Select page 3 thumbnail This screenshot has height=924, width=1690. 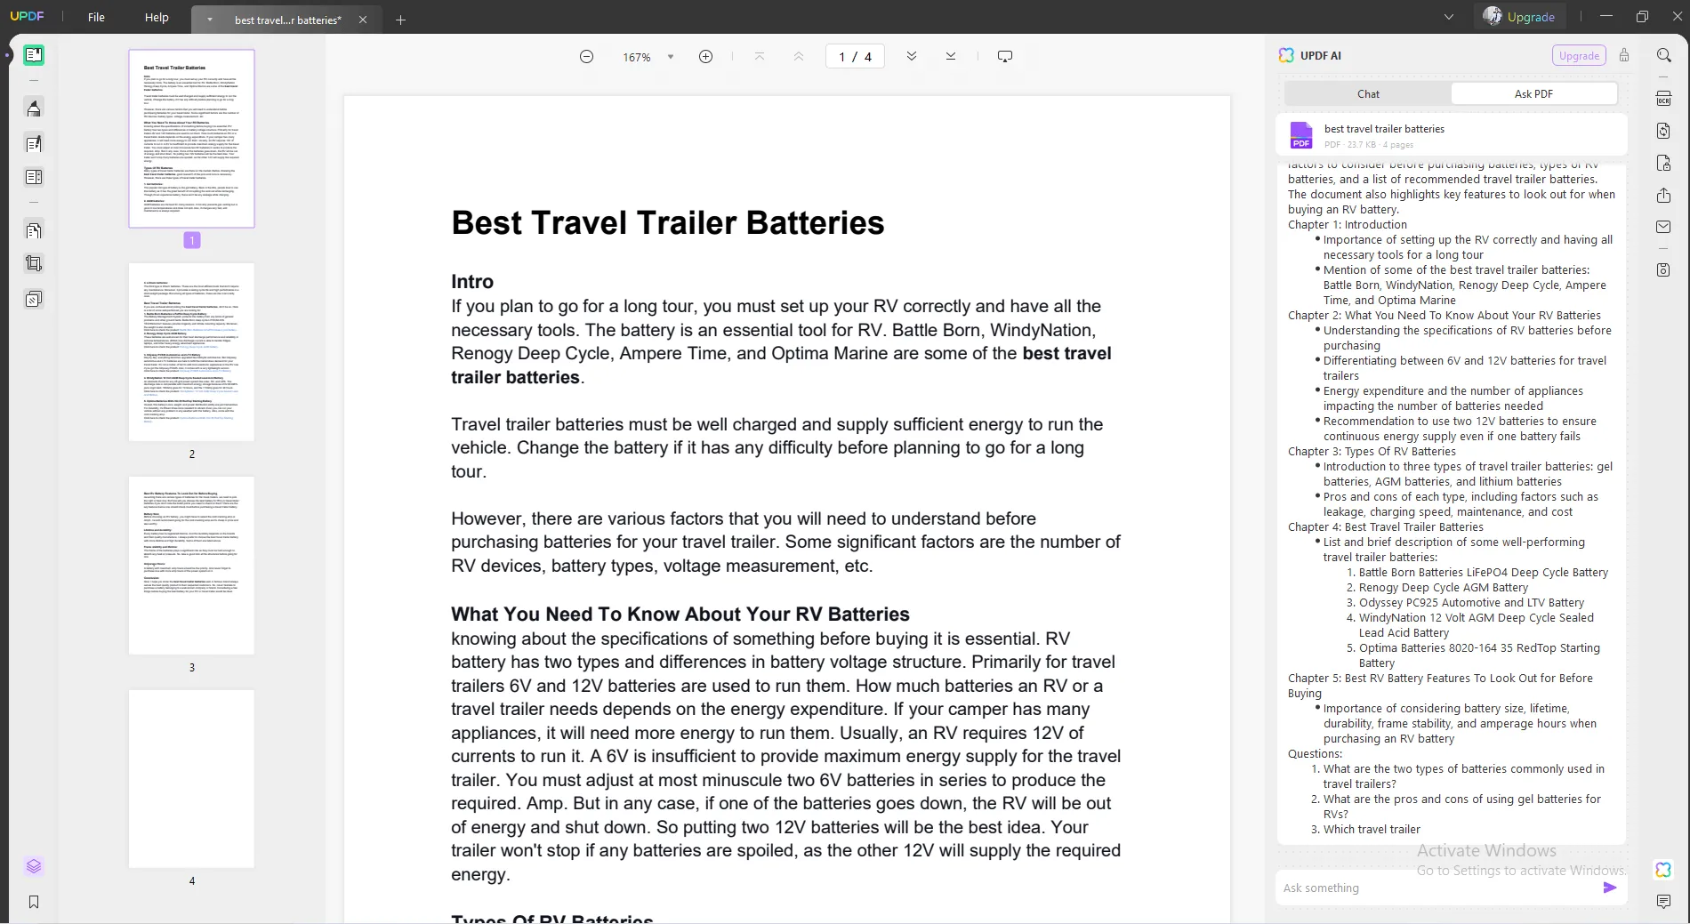[x=191, y=566]
